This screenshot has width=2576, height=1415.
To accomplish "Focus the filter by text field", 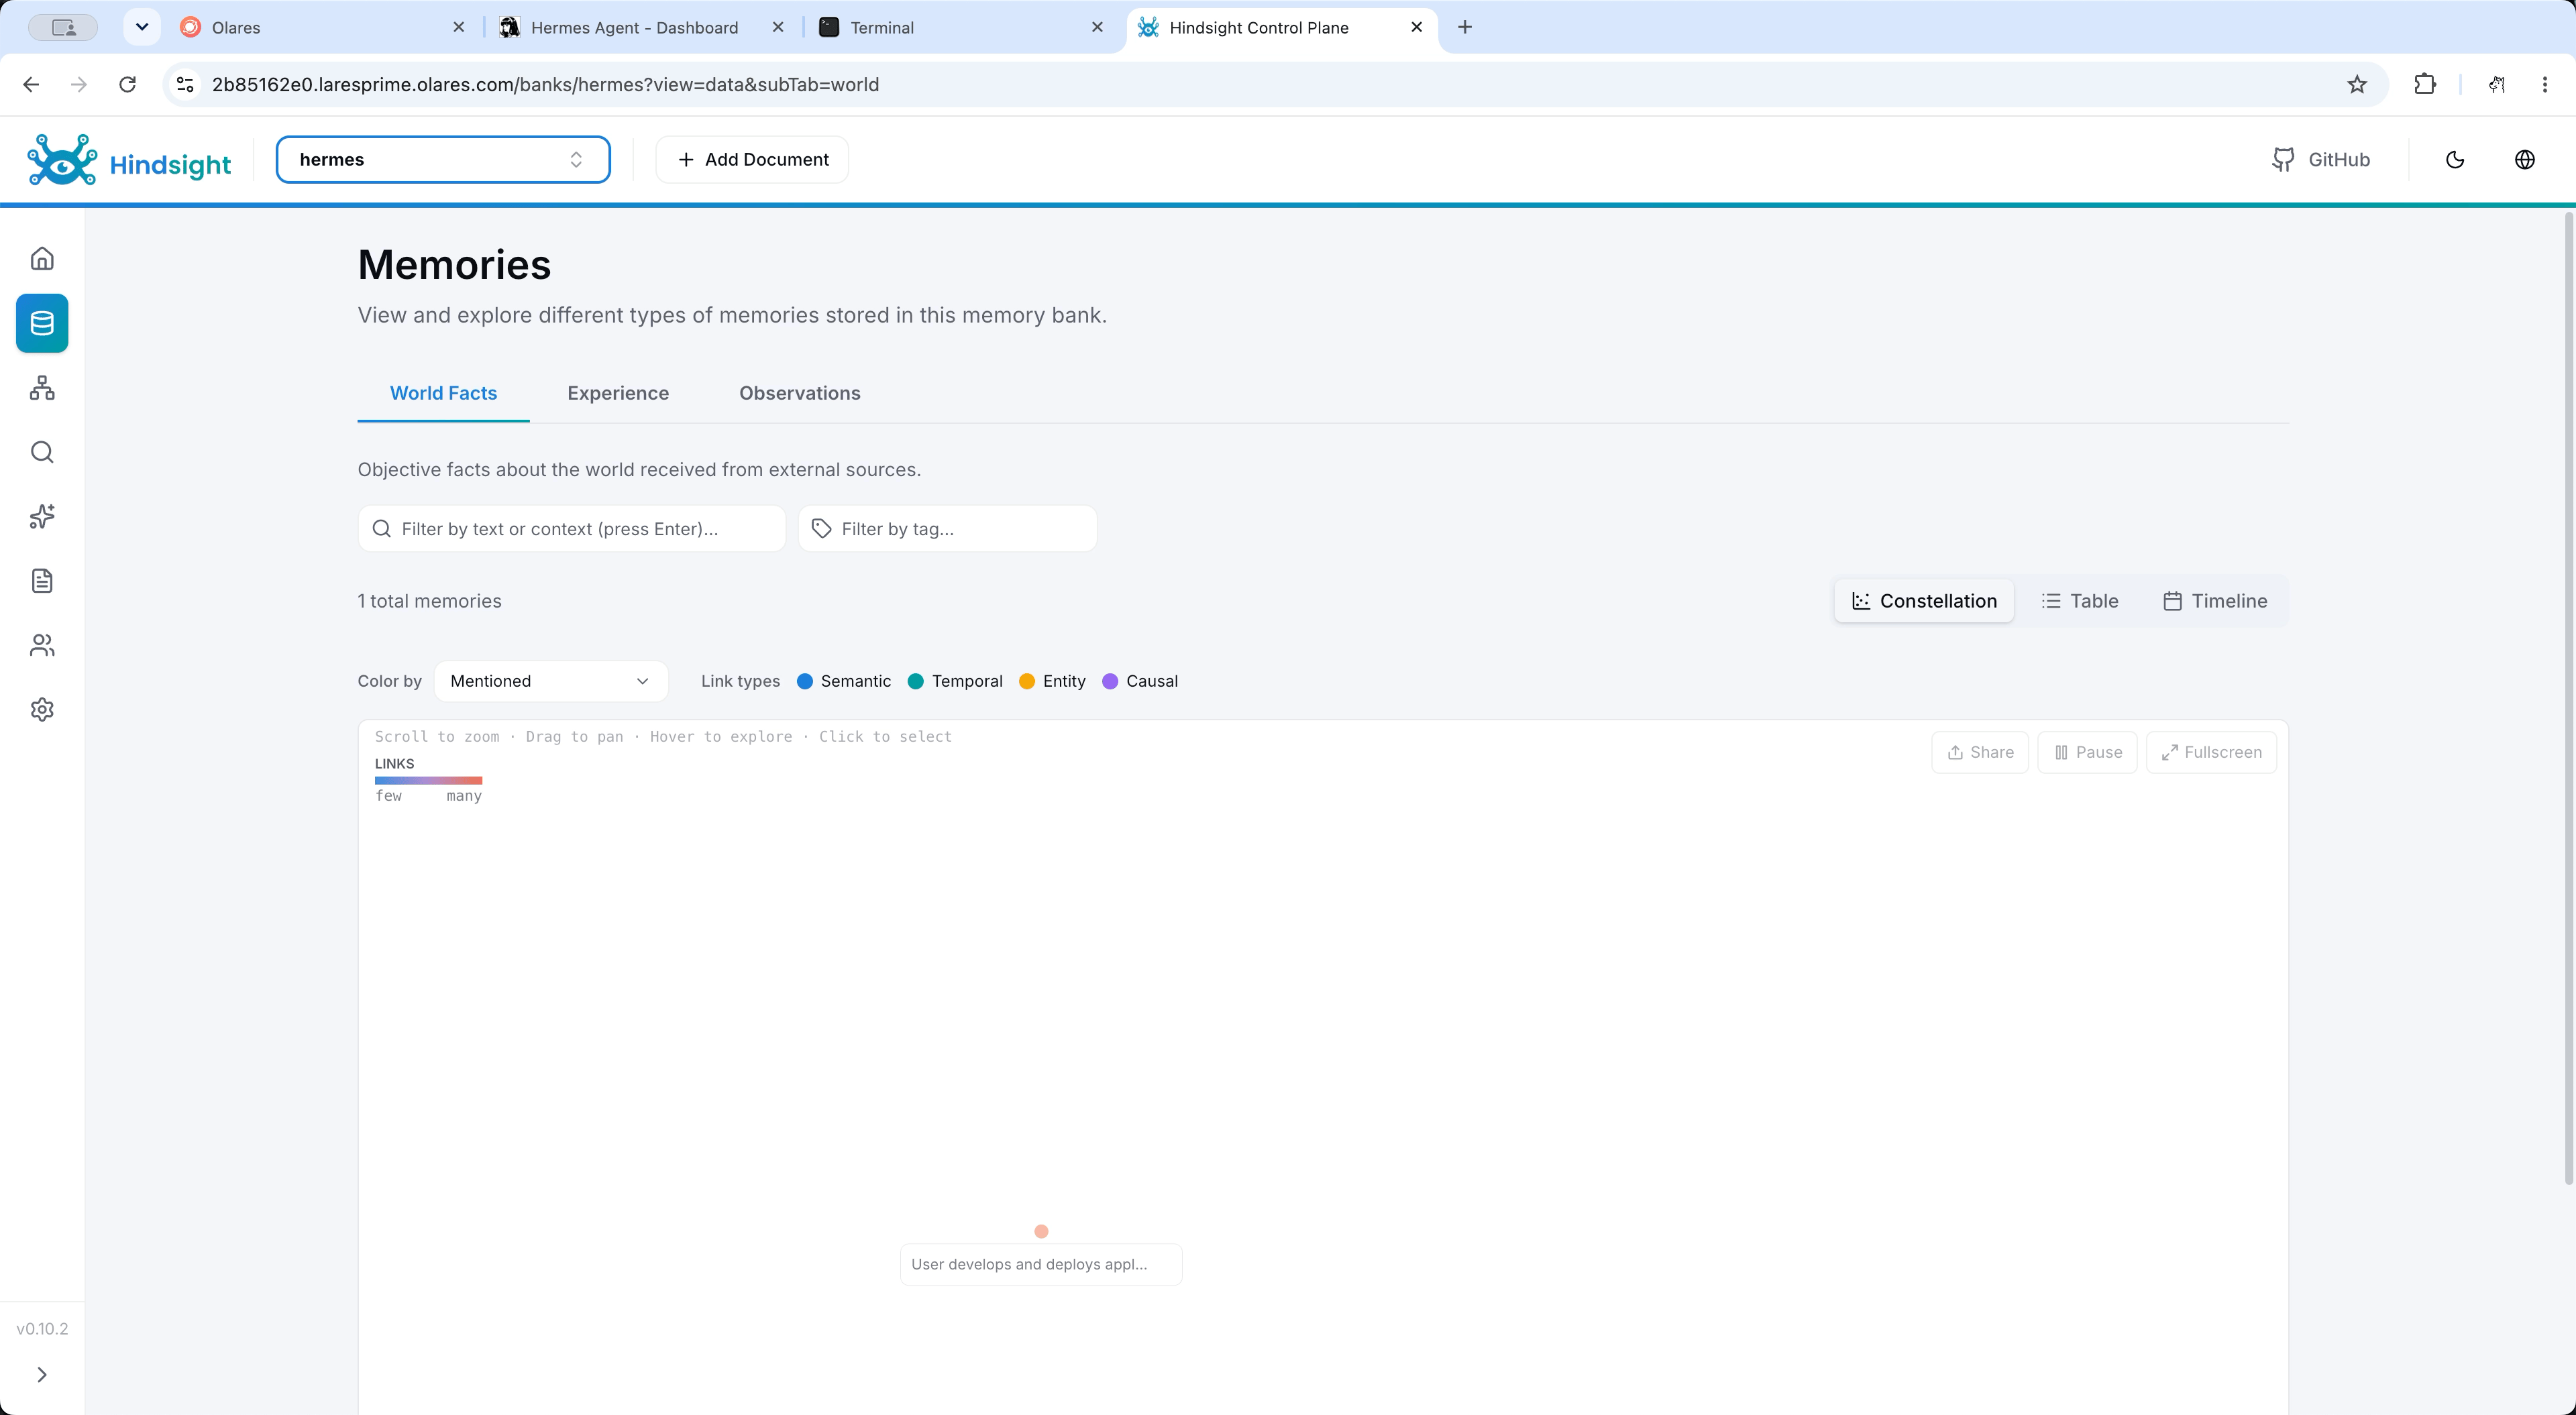I will pyautogui.click(x=572, y=529).
